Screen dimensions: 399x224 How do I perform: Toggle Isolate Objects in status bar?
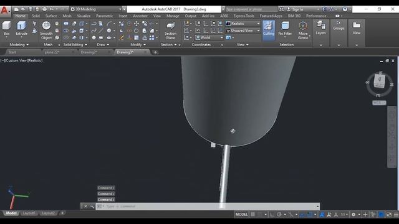[373, 215]
